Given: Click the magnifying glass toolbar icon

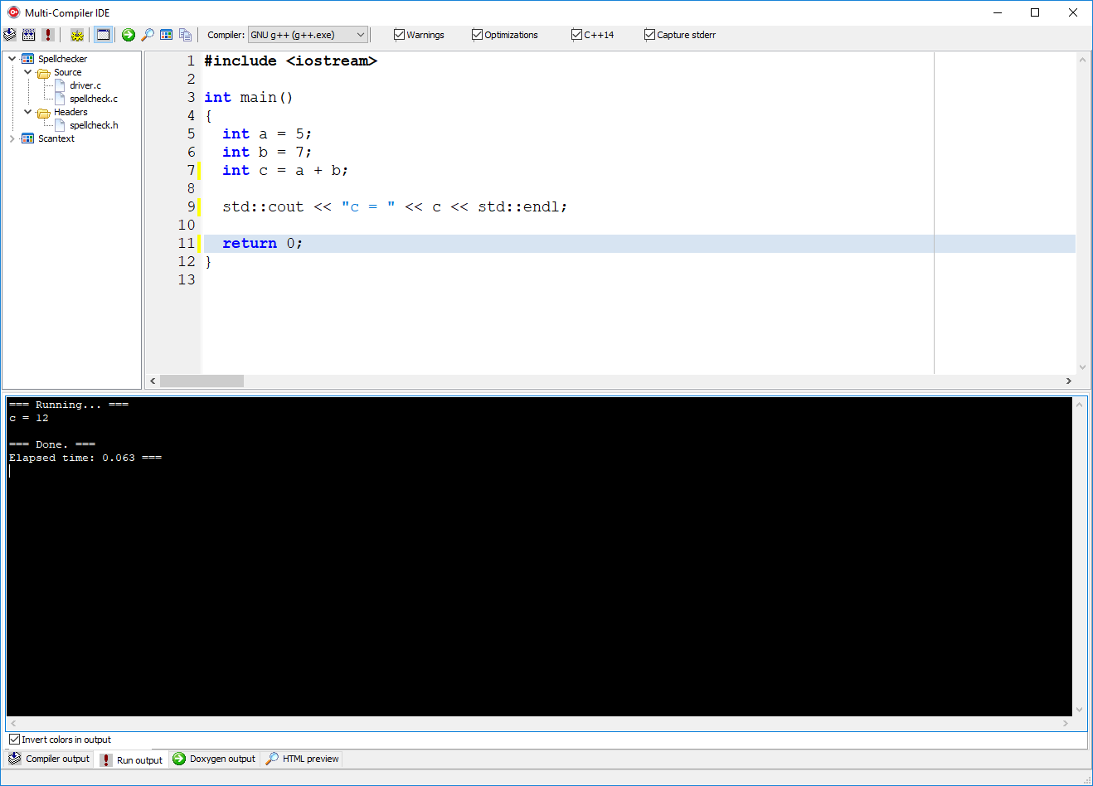Looking at the screenshot, I should [x=148, y=35].
